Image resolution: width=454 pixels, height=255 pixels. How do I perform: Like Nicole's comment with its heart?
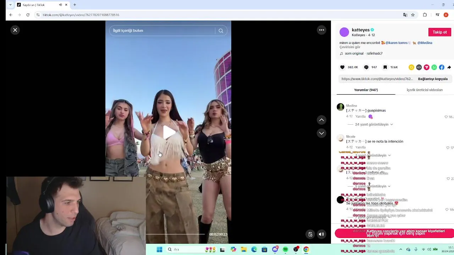coord(448,148)
